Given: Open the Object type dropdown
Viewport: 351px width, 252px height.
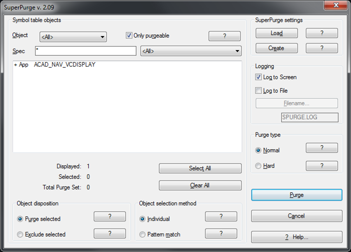Looking at the screenshot, I should click(73, 37).
